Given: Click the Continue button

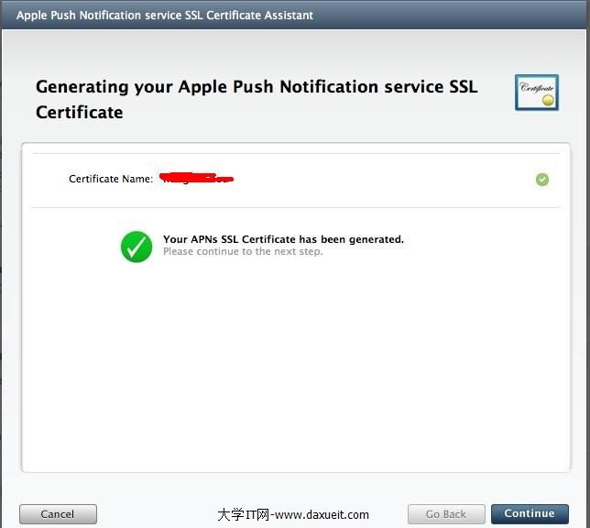Looking at the screenshot, I should tap(530, 513).
